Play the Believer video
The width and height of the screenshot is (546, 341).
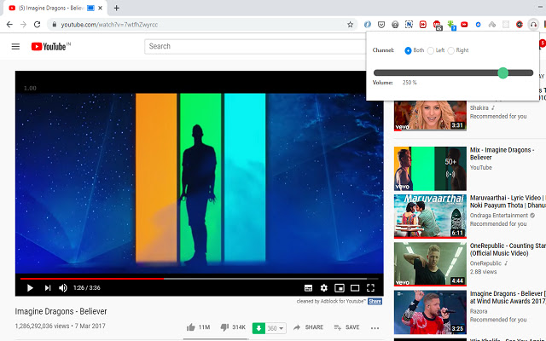[30, 288]
